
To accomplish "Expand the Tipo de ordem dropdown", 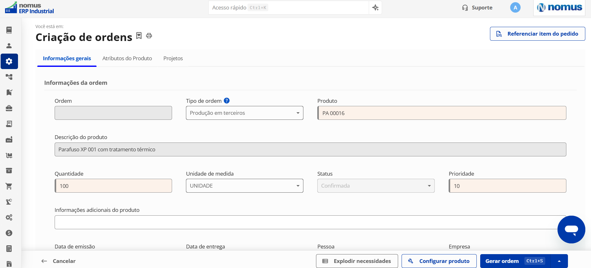I will (x=244, y=113).
